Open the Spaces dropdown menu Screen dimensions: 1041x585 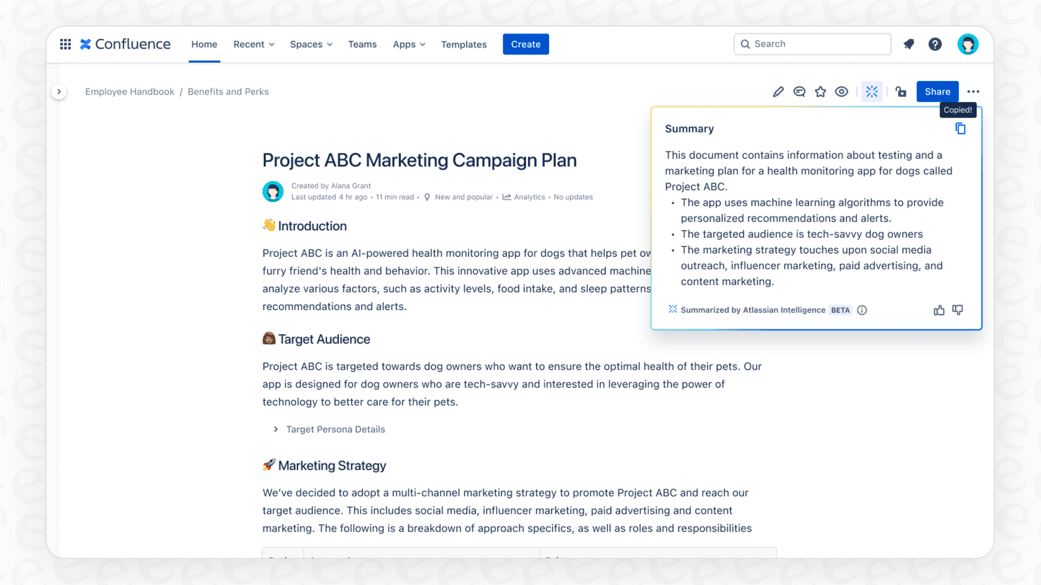click(x=311, y=45)
